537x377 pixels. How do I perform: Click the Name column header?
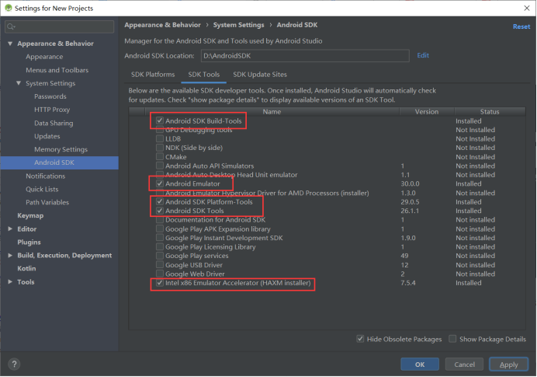272,111
